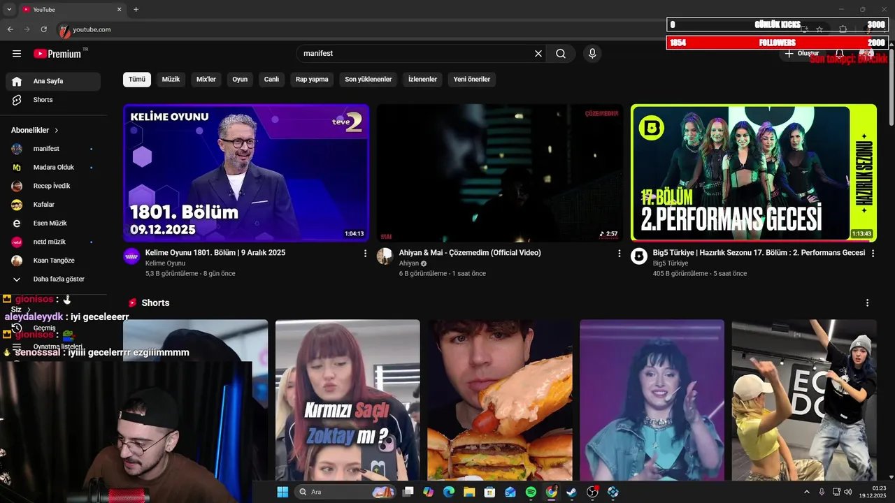Open Shorts from the sidebar
Screen dimensions: 895x503
53,100
